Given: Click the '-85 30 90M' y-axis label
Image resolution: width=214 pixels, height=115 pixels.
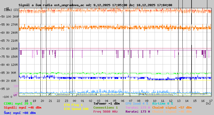Looking at the screenshot, I should [8, 73].
